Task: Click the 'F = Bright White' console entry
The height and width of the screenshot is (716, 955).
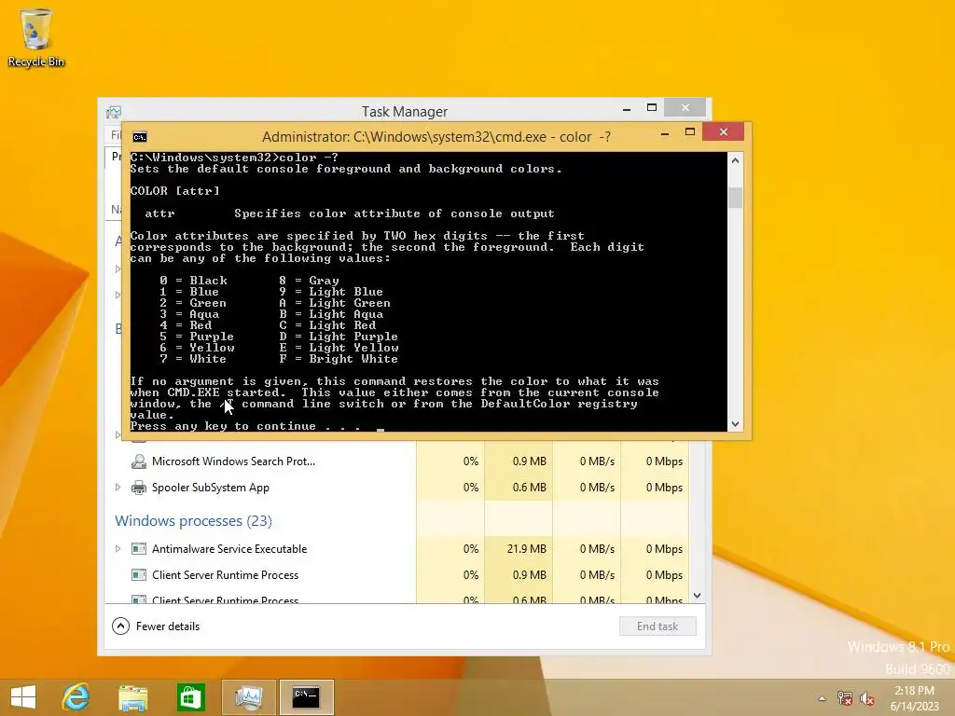Action: (339, 359)
